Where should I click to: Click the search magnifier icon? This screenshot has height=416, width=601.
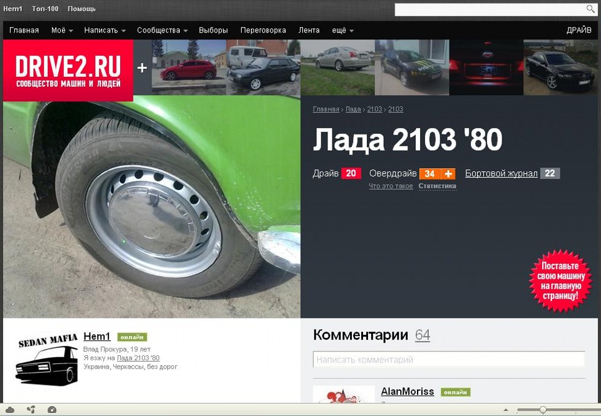tap(590, 9)
